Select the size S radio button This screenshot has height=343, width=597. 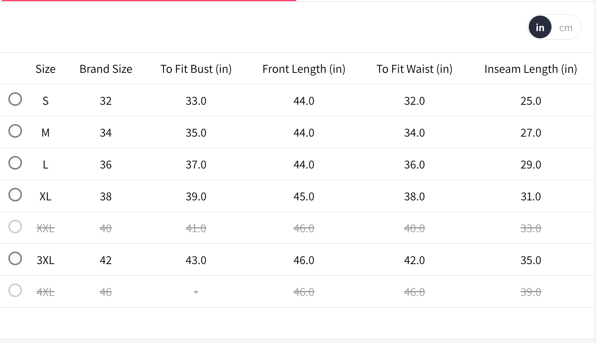(15, 99)
